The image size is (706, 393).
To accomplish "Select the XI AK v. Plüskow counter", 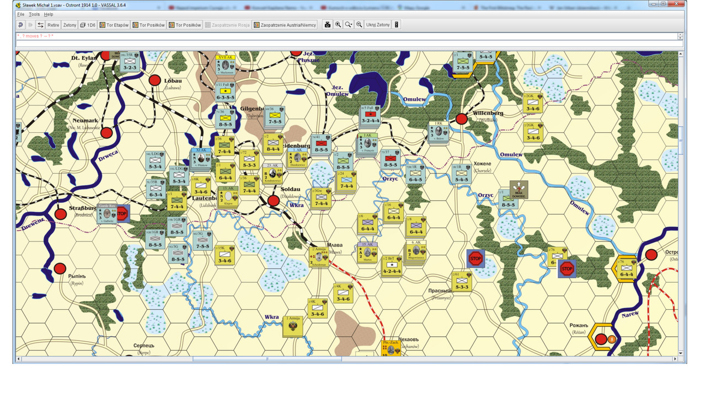I will (201, 158).
